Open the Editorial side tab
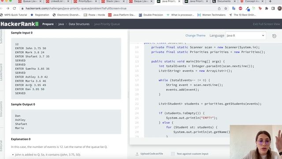 tap(1, 146)
